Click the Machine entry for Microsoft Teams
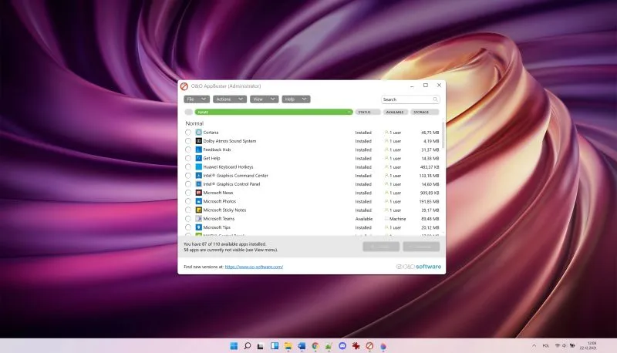This screenshot has height=353, width=617. pos(397,219)
